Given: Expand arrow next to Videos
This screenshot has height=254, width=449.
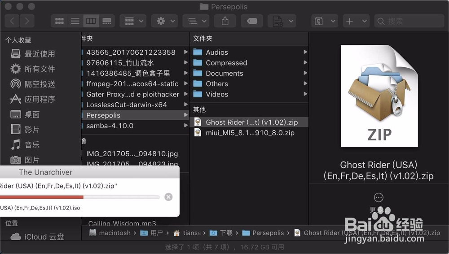Looking at the screenshot, I should [x=305, y=94].
